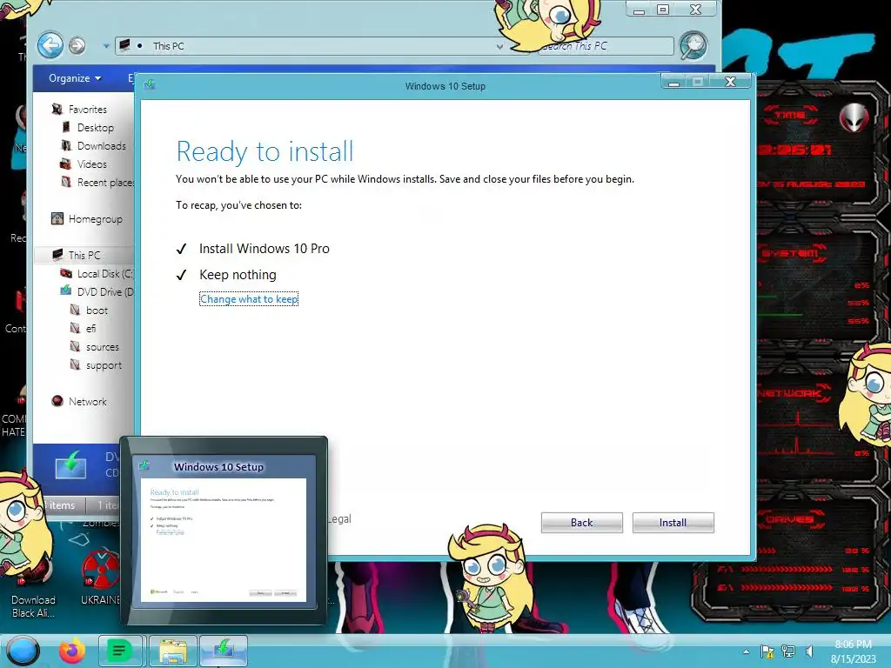Click the DVD drive icon in the details pane
The width and height of the screenshot is (891, 668).
pos(70,465)
